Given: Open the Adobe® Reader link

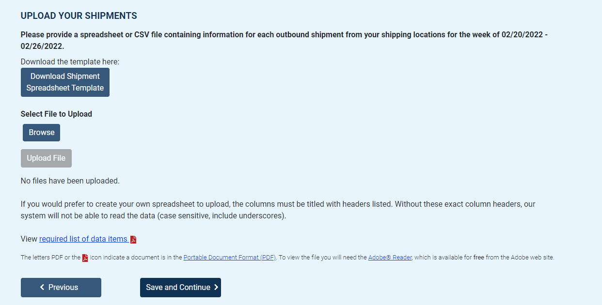Looking at the screenshot, I should click(390, 258).
